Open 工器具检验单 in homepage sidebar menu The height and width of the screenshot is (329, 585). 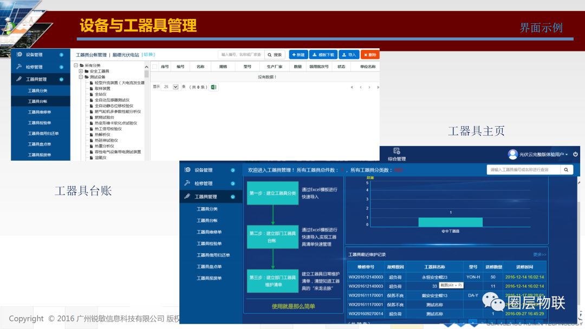(x=209, y=244)
